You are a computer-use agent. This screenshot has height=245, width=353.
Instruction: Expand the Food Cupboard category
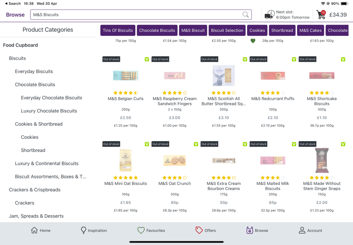(20, 45)
